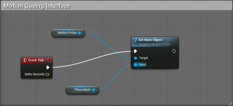
Task: Click the highlighted Input pin
Action: click(x=136, y=65)
